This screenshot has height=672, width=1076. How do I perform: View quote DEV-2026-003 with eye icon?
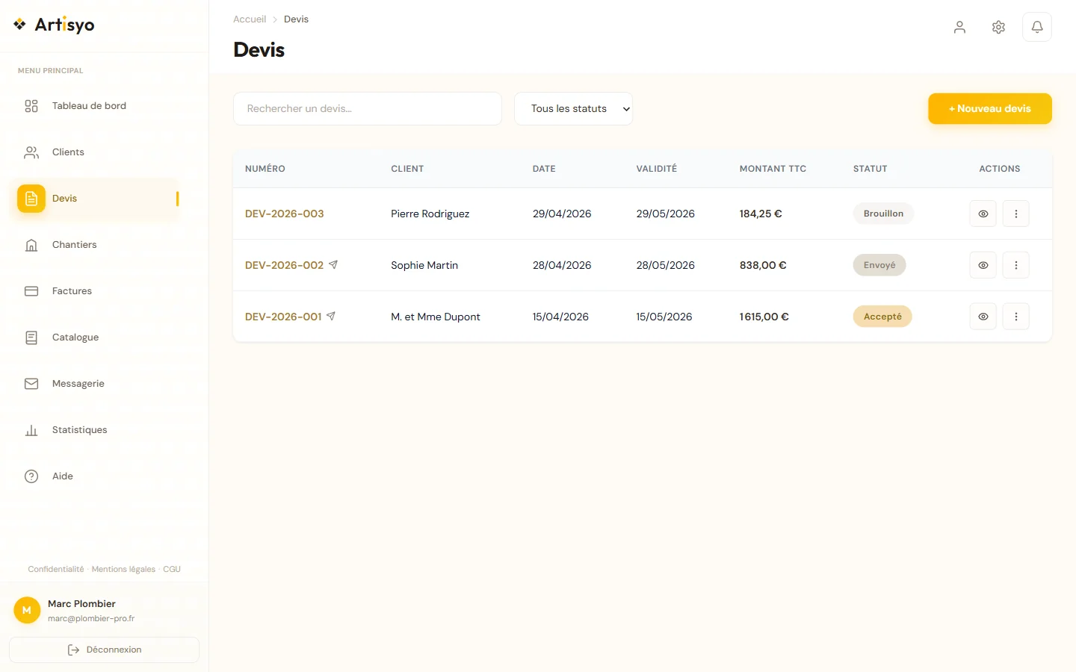[983, 214]
